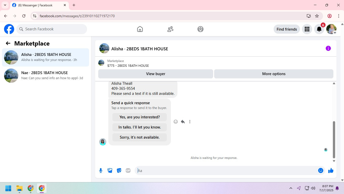
Task: Send quick reply "Yes, are you interested?"
Action: pos(140,117)
